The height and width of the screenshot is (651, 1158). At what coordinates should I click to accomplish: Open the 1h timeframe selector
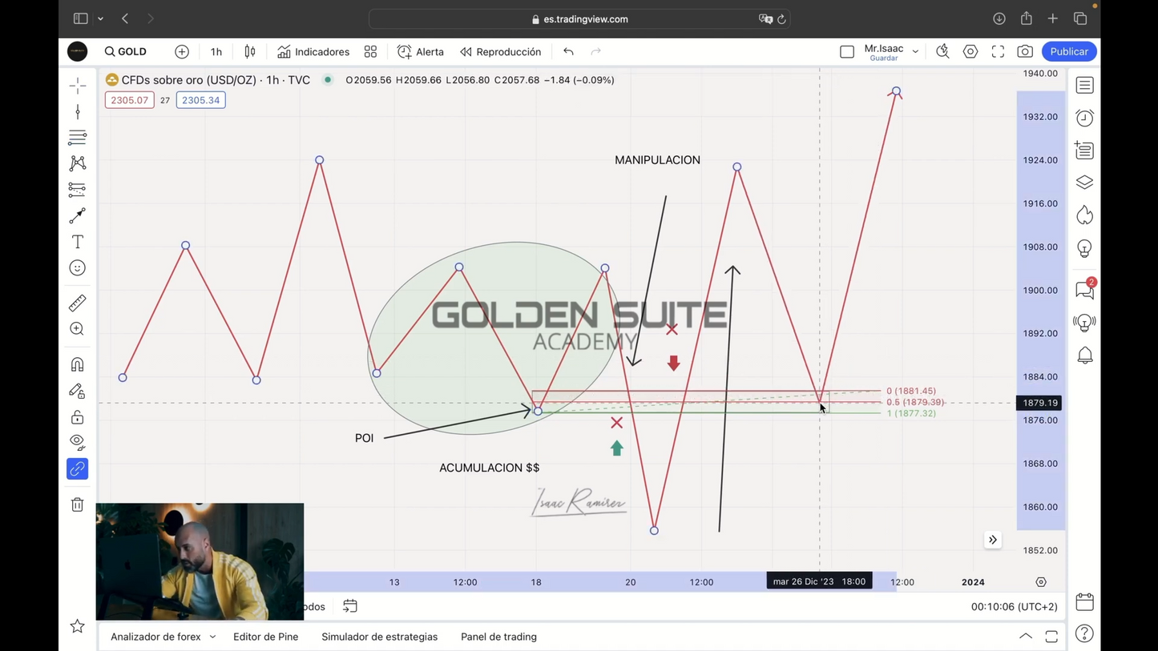(x=216, y=51)
